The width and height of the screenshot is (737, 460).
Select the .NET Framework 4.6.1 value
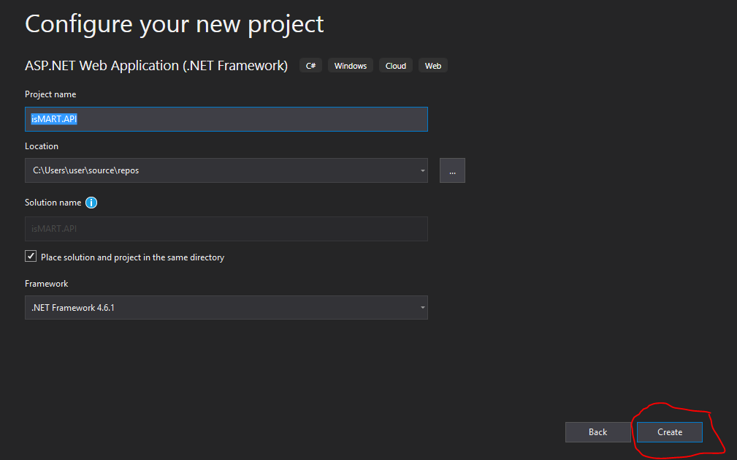pyautogui.click(x=73, y=308)
